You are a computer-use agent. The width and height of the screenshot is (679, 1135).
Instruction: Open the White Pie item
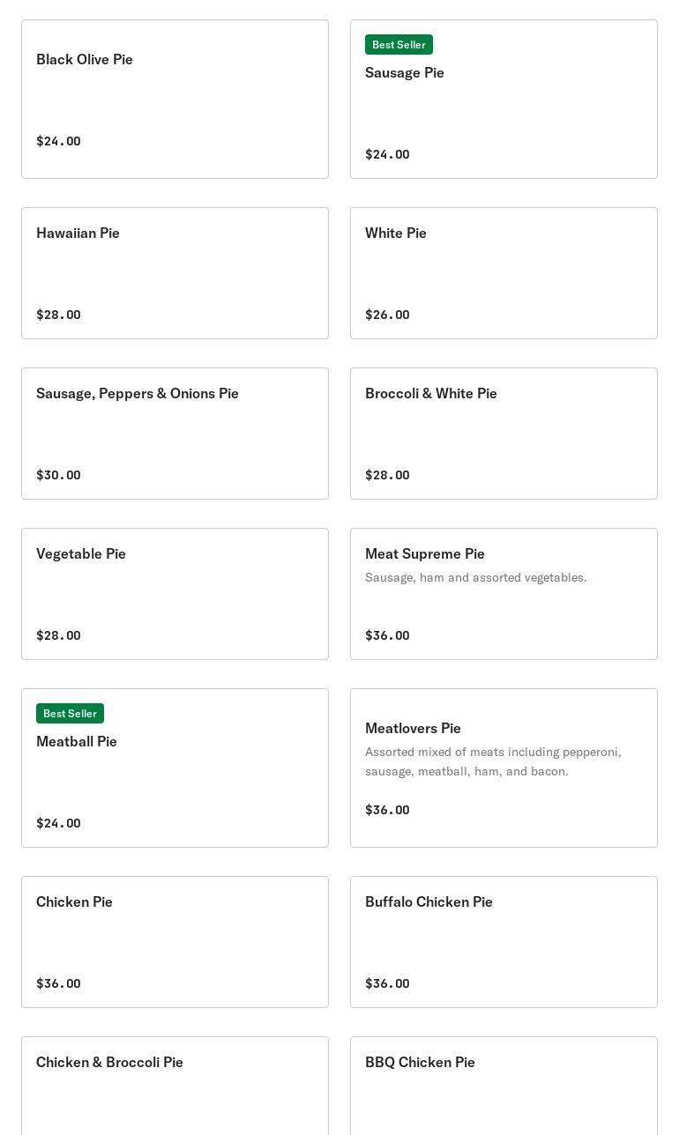tap(504, 273)
